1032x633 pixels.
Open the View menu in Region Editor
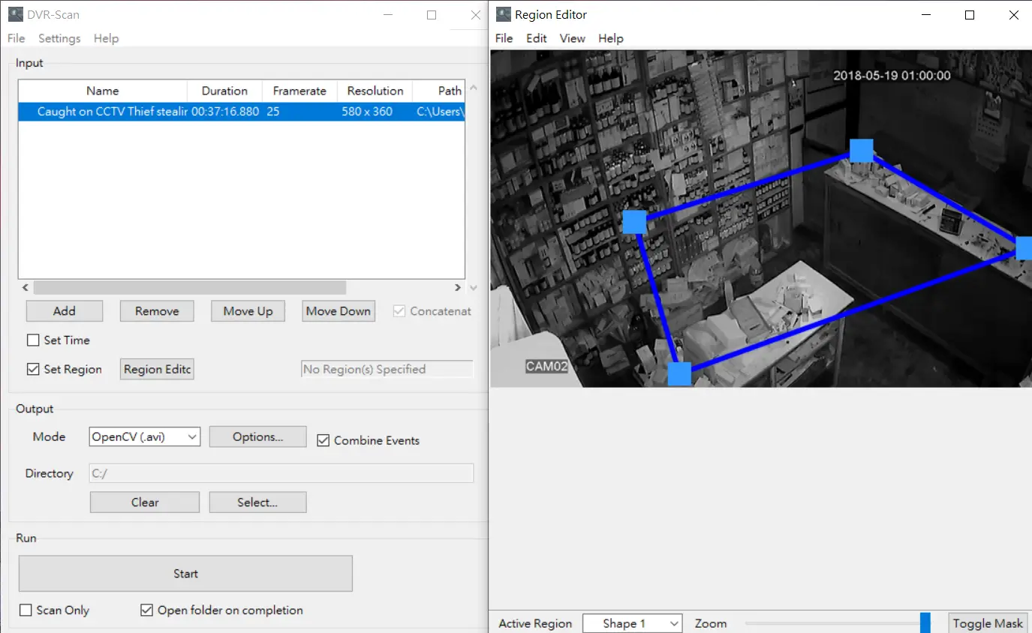(x=572, y=38)
